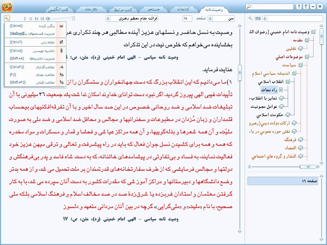The height and width of the screenshot is (245, 327).
Task: Click the book icon beside ثقلین
Action: pyautogui.click(x=301, y=49)
